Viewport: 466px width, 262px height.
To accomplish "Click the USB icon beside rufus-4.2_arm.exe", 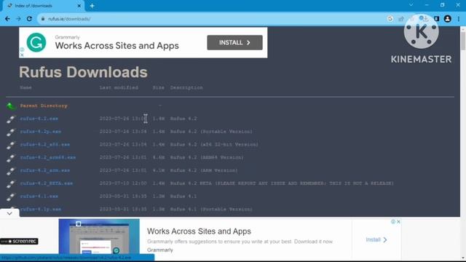I will 11,171.
